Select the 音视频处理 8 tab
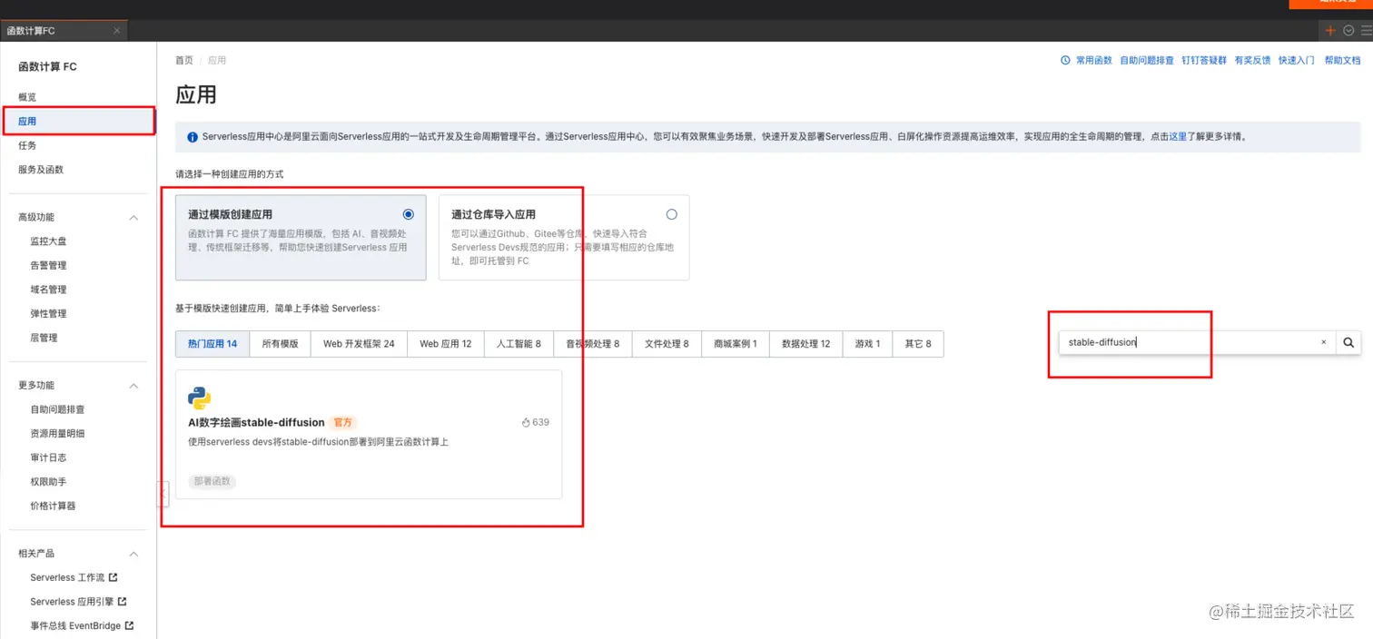This screenshot has width=1373, height=639. point(592,344)
